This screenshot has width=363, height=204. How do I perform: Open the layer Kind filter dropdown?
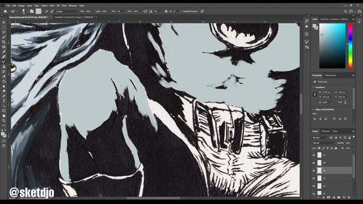(320, 138)
